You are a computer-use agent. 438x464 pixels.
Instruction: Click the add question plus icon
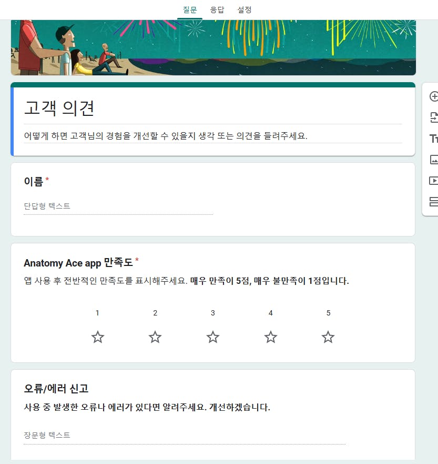click(x=434, y=96)
